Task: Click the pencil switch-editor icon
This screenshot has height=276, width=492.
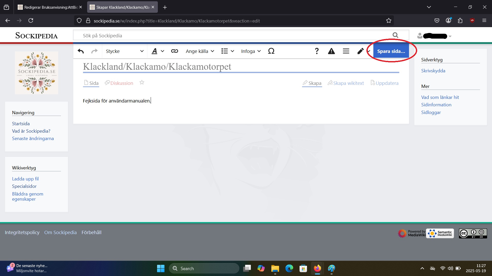Action: click(x=361, y=51)
